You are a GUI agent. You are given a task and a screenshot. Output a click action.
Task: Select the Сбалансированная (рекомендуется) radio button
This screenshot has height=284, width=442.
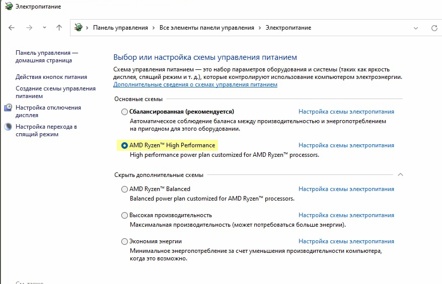pyautogui.click(x=124, y=112)
